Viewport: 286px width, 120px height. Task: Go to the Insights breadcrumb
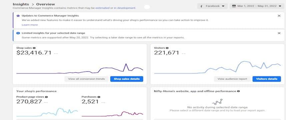point(21,4)
